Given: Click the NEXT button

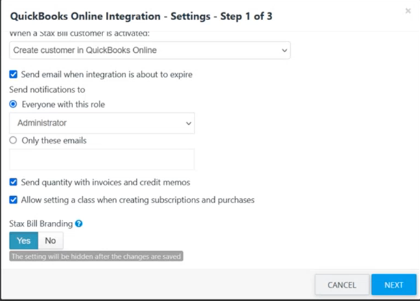Looking at the screenshot, I should click(x=394, y=285).
